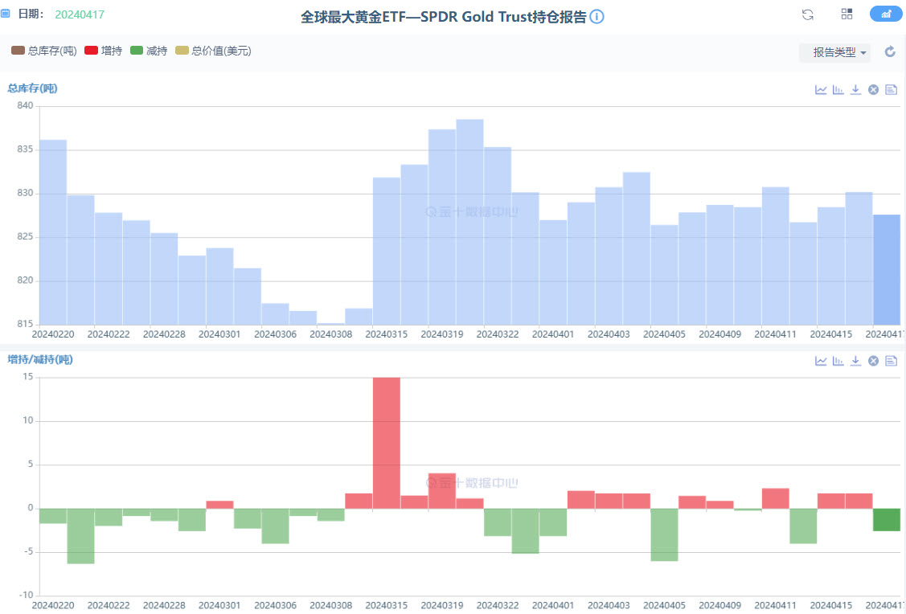Click the -10 value on the 增持/减持 y-axis
The width and height of the screenshot is (906, 614).
(27, 595)
